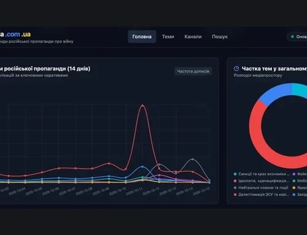Toggle Делегітимація ЗСУ legend series

pyautogui.click(x=262, y=195)
